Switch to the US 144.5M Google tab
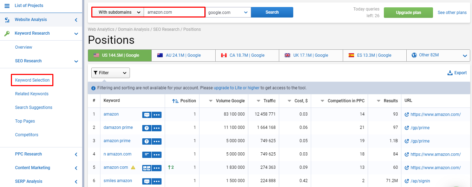This screenshot has height=187, width=472. [120, 55]
